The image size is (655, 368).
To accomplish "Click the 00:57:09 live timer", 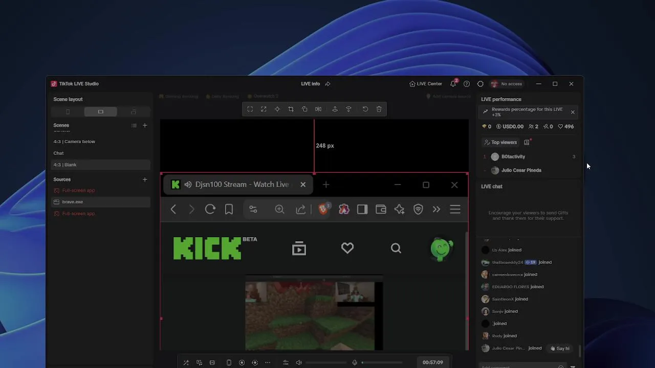I will pos(432,362).
